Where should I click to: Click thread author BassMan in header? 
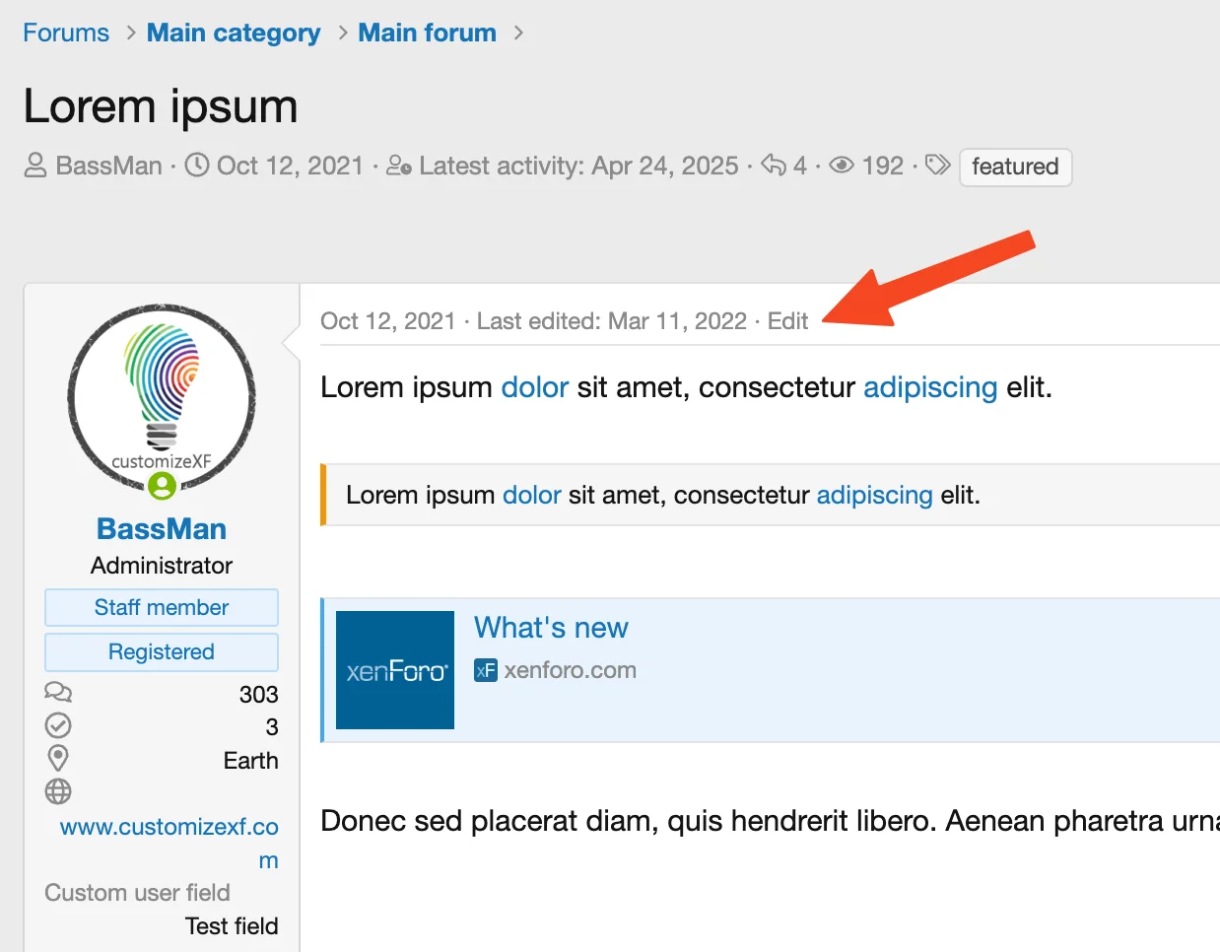point(108,166)
